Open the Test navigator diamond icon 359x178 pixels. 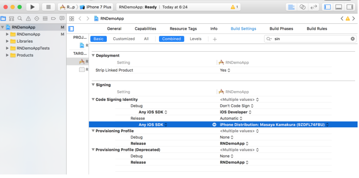pyautogui.click(x=37, y=19)
